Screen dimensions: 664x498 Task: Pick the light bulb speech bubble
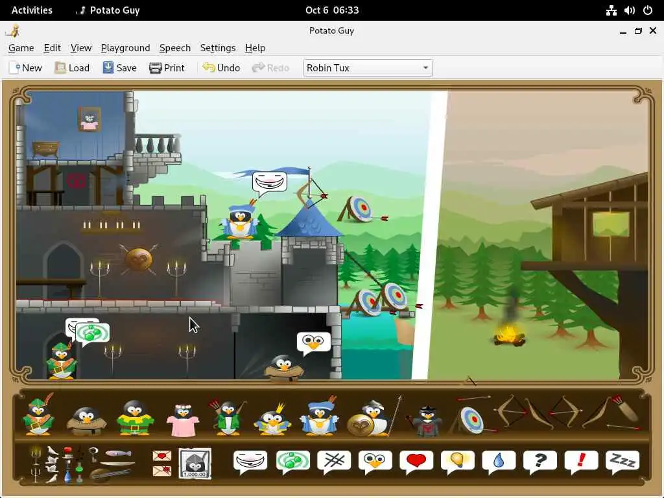(x=457, y=462)
